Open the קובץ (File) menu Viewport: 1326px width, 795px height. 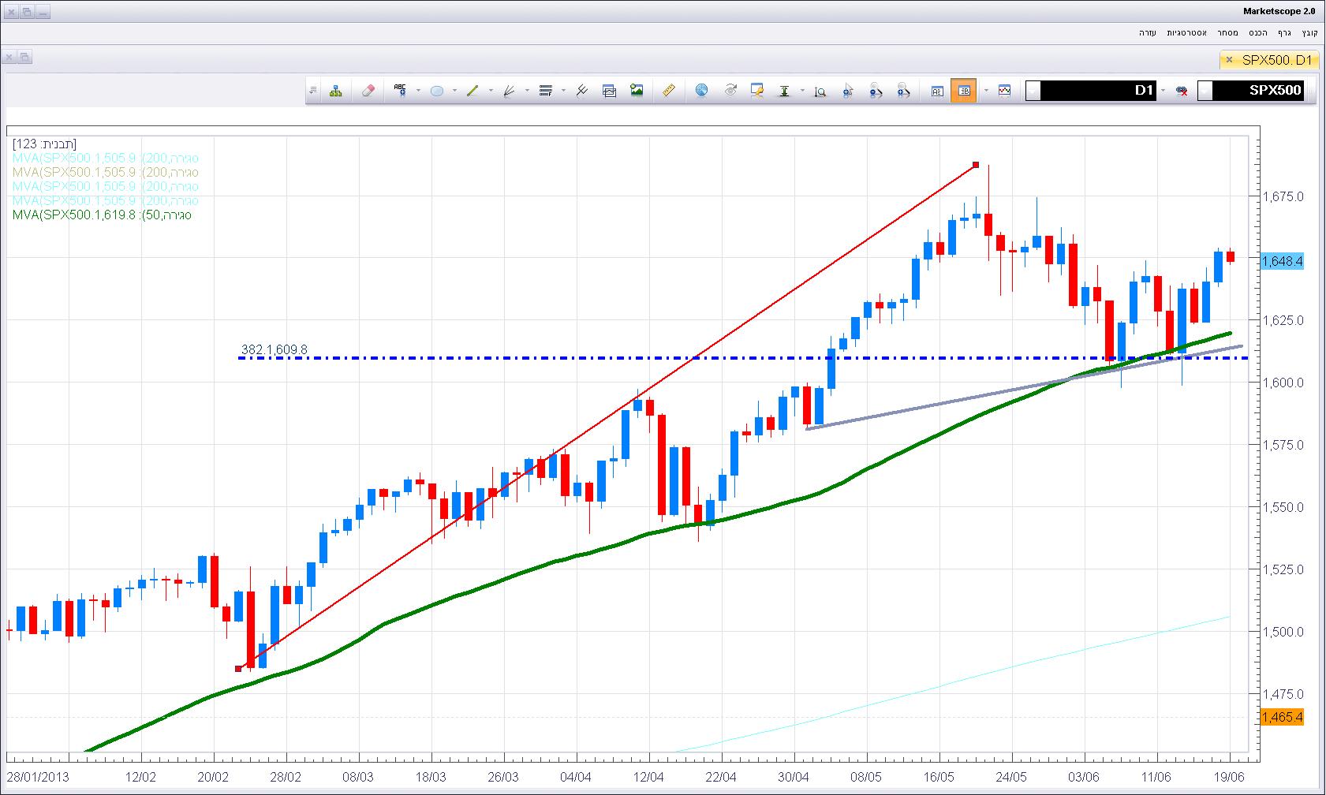coord(1309,32)
